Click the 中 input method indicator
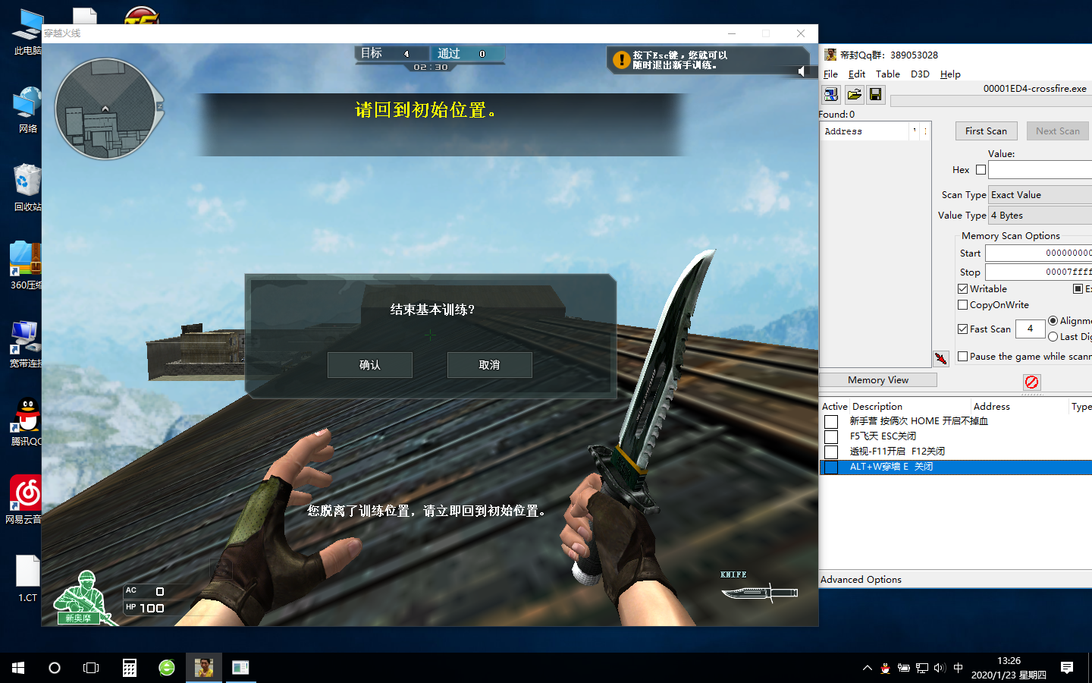The height and width of the screenshot is (683, 1092). 959,668
